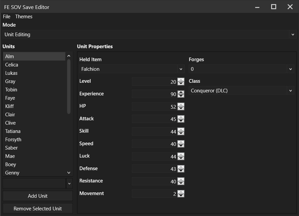This screenshot has width=299, height=216.
Task: Open the File menu
Action: 6,16
